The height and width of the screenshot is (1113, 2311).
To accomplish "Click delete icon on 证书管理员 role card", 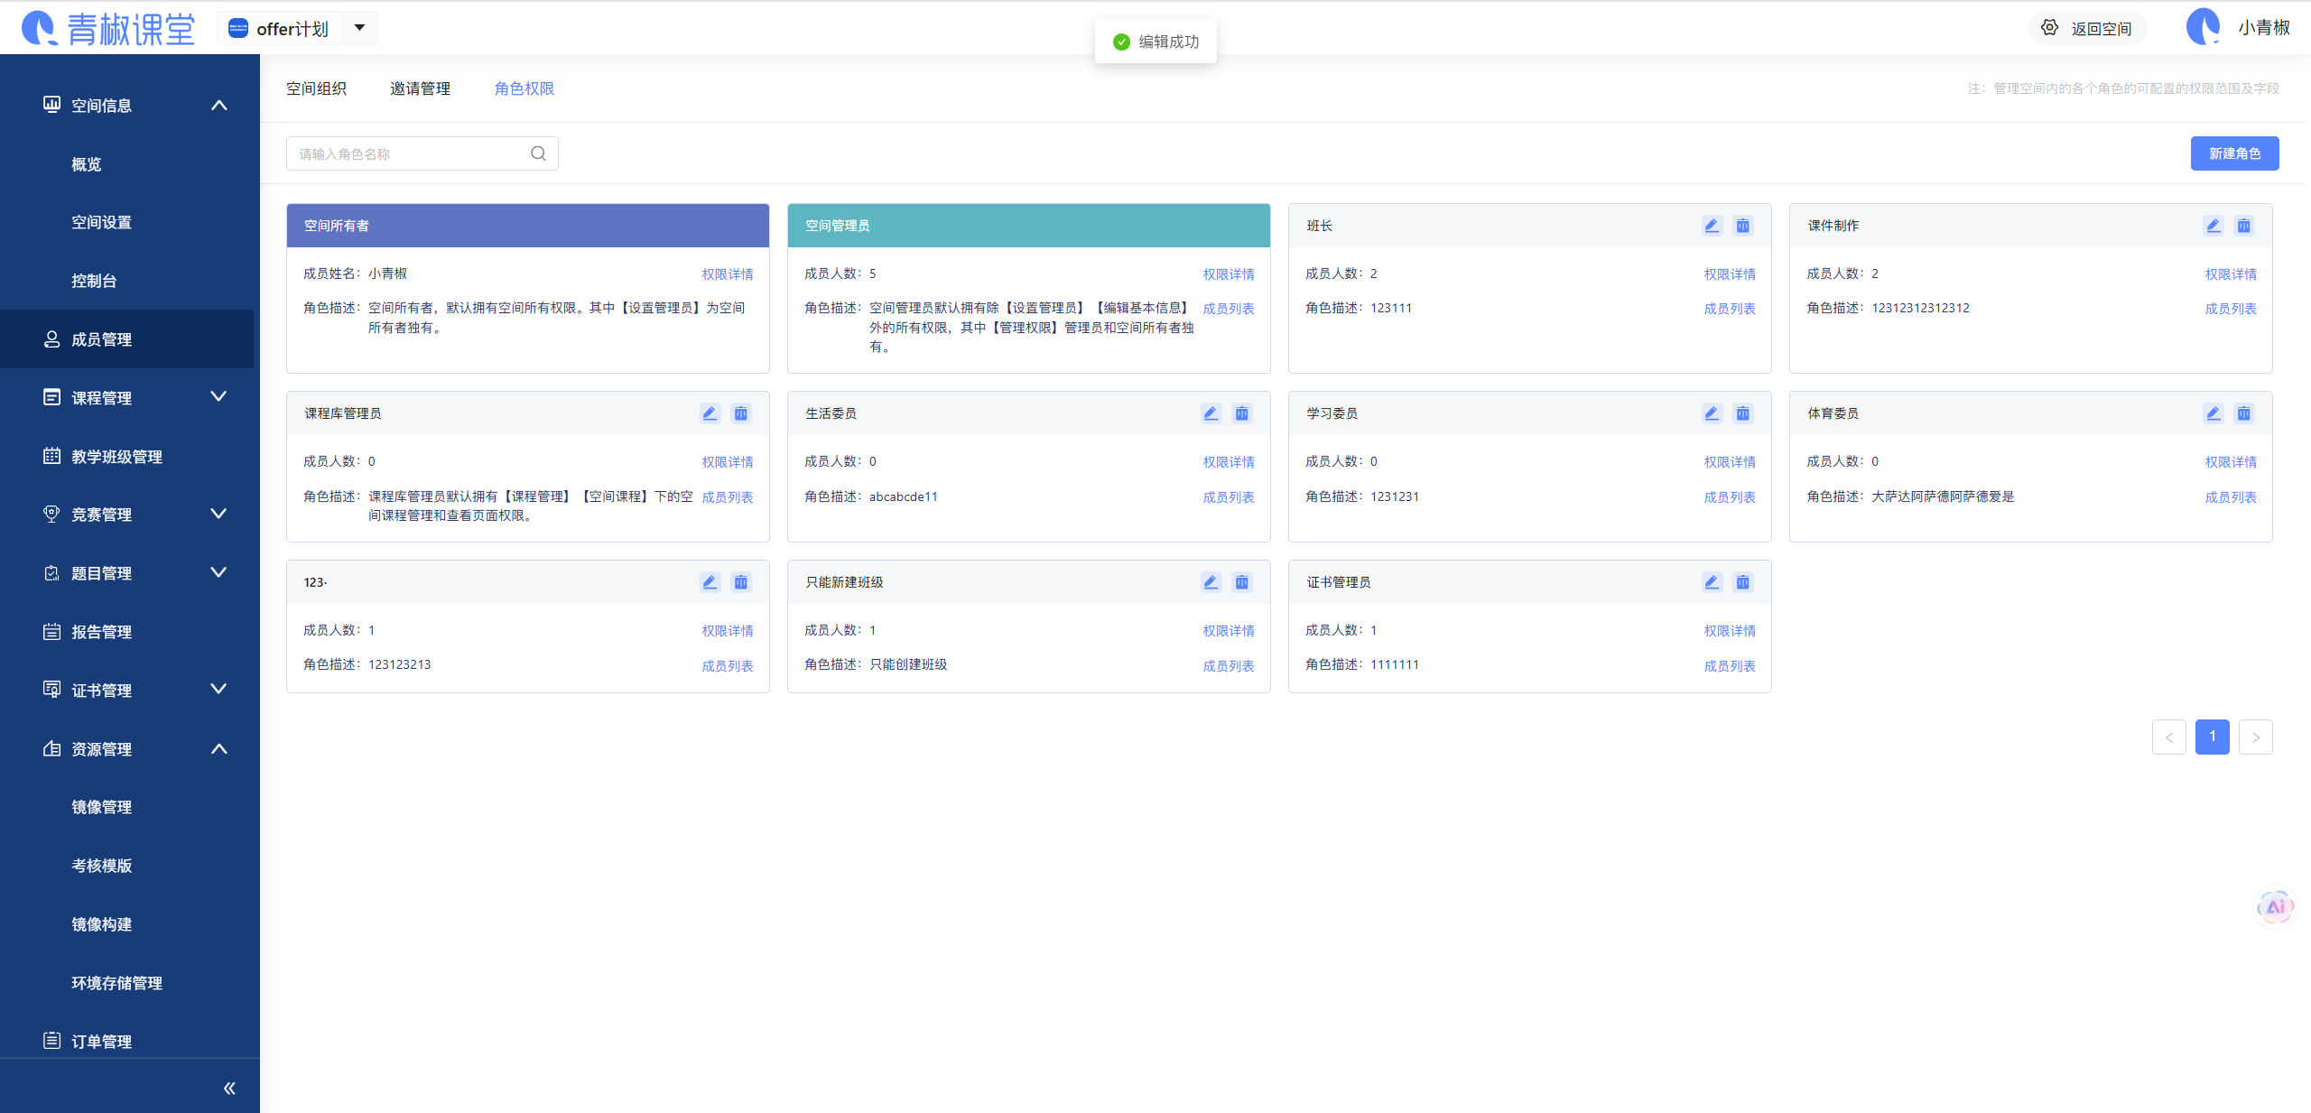I will [1742, 582].
